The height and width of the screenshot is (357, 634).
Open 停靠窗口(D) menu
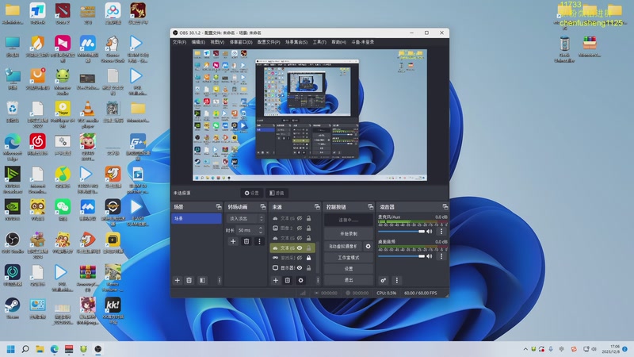241,42
